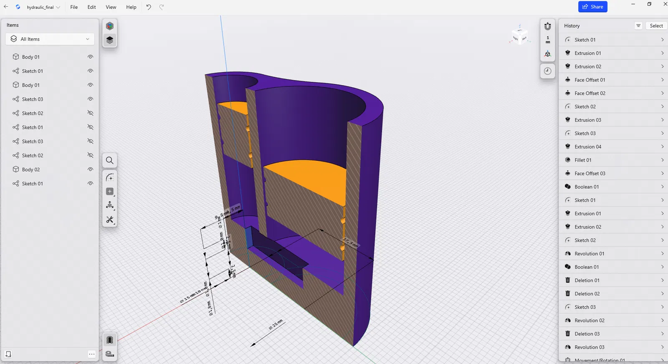Open the File menu

(74, 7)
